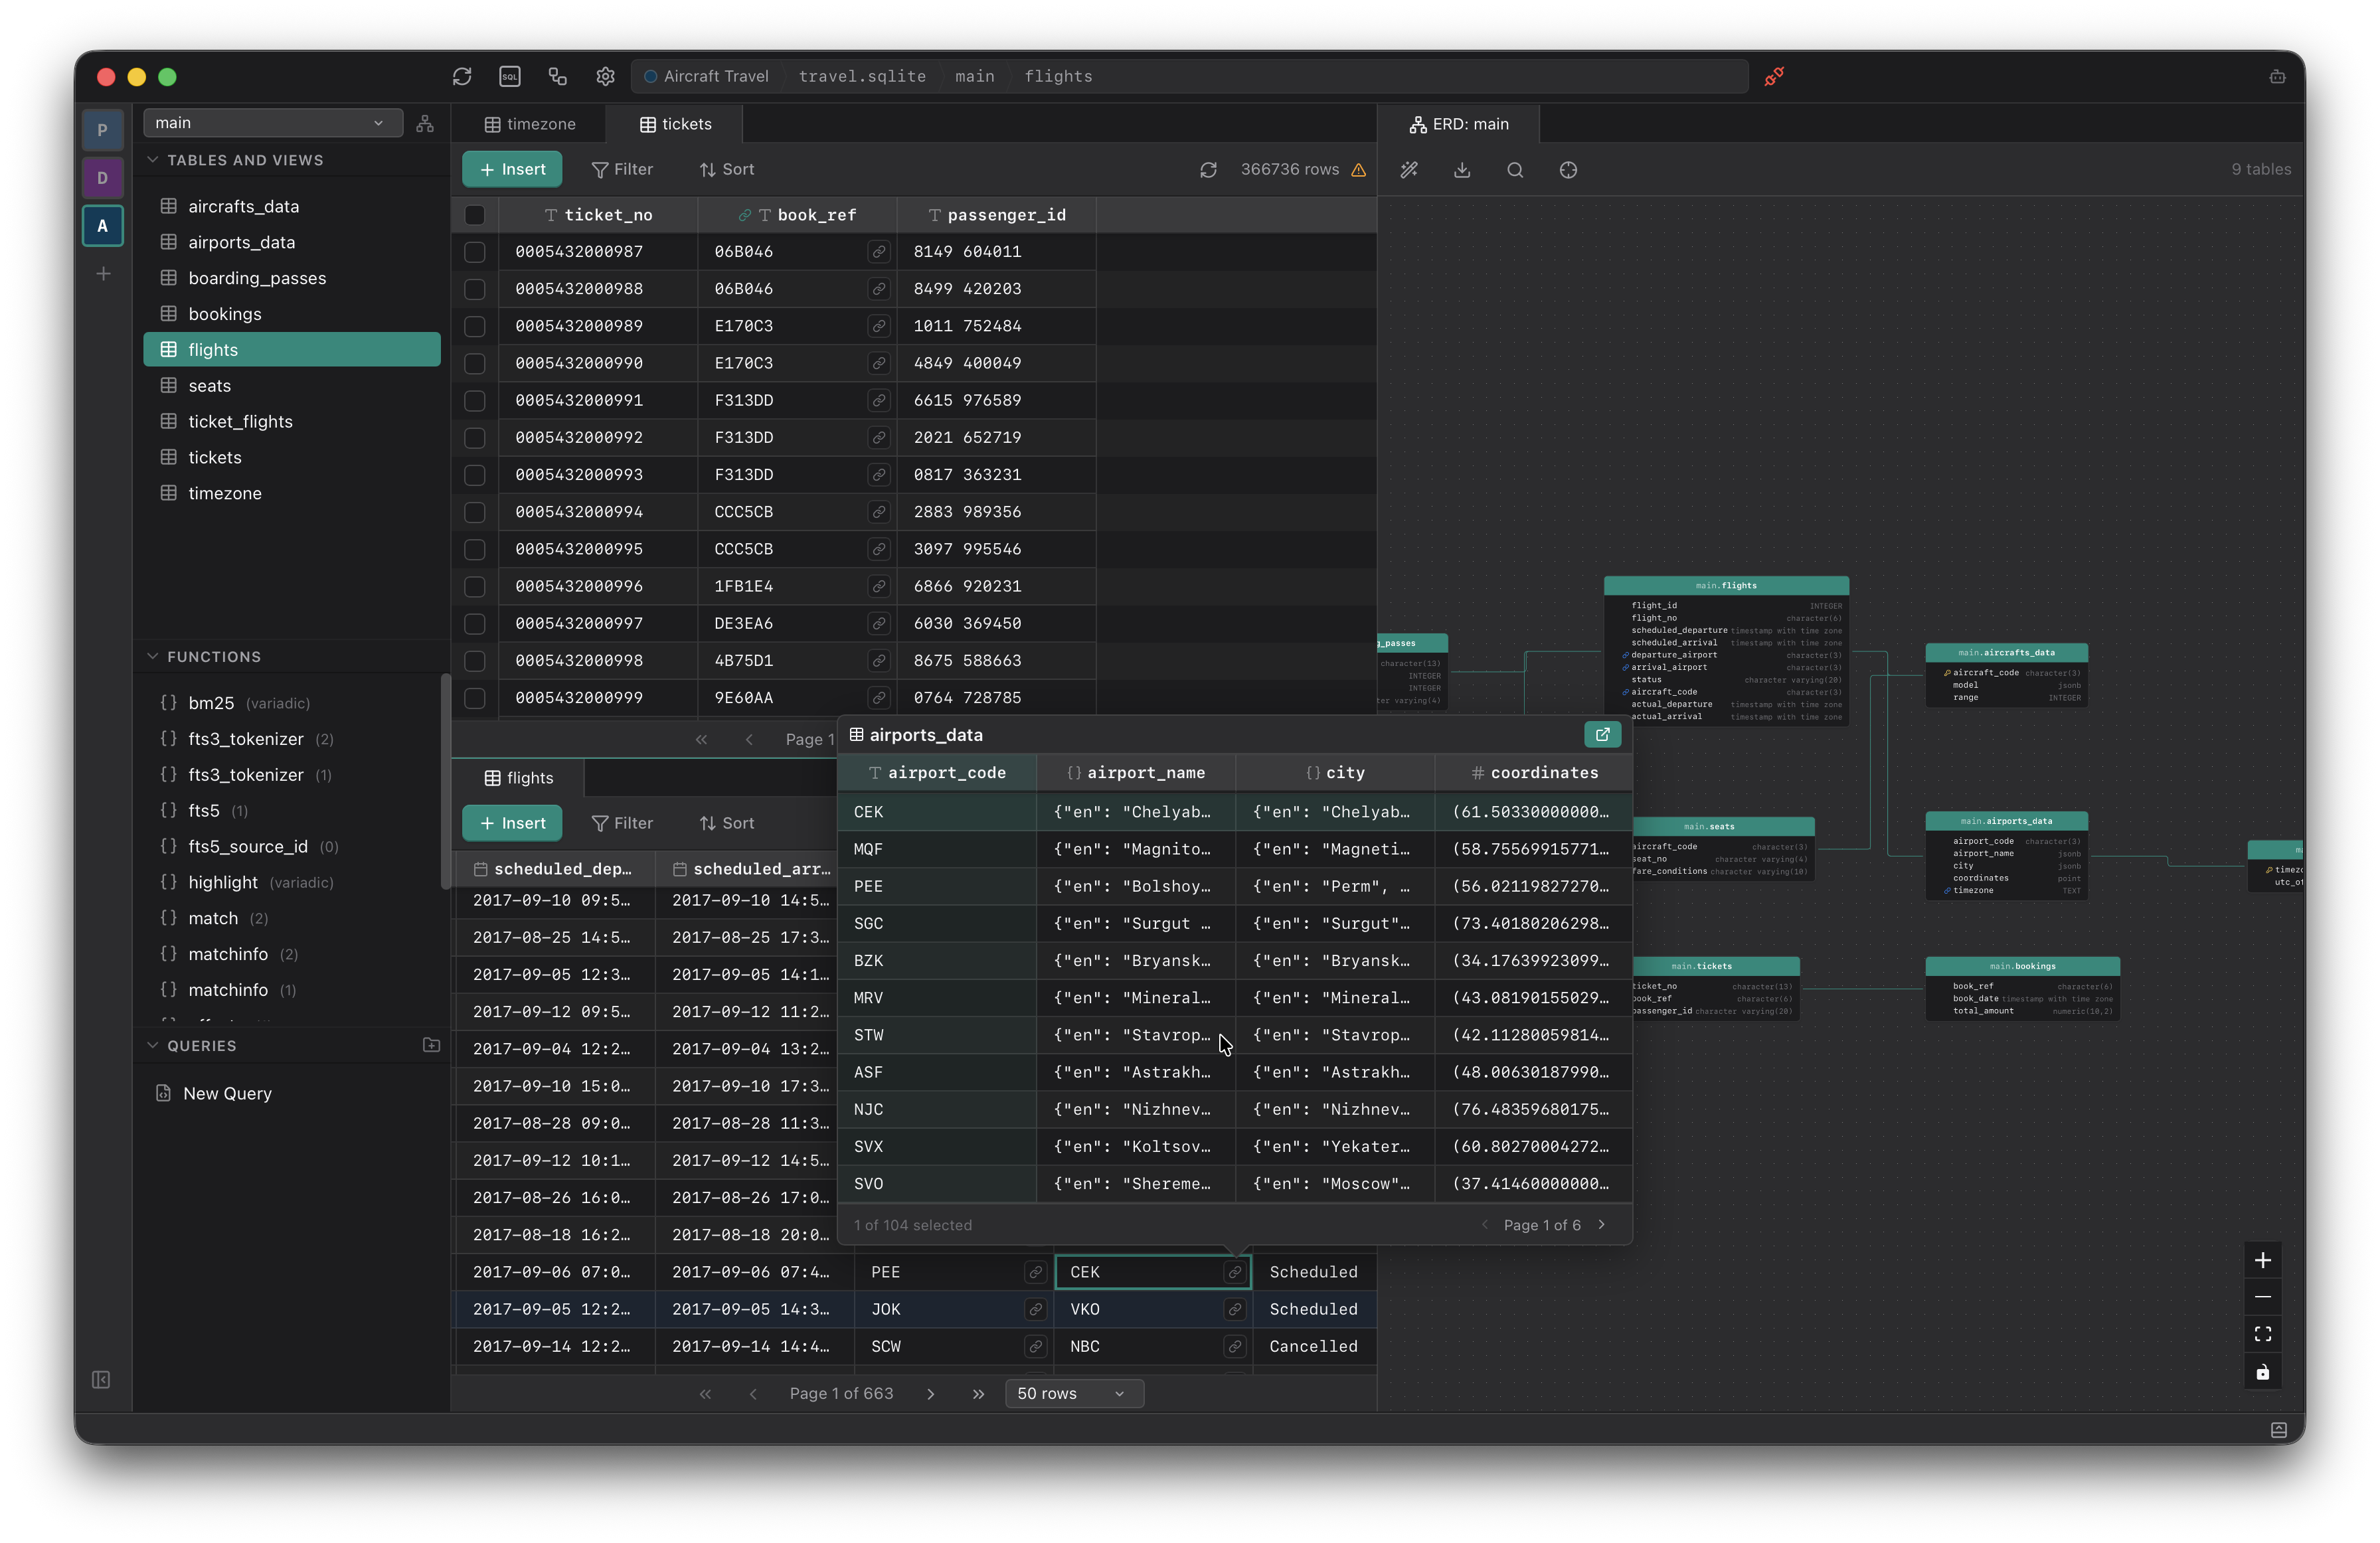Lock the ERD canvas
2380x1543 pixels.
pyautogui.click(x=2263, y=1372)
